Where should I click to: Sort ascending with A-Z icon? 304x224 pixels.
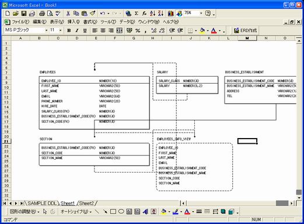(x=152, y=13)
